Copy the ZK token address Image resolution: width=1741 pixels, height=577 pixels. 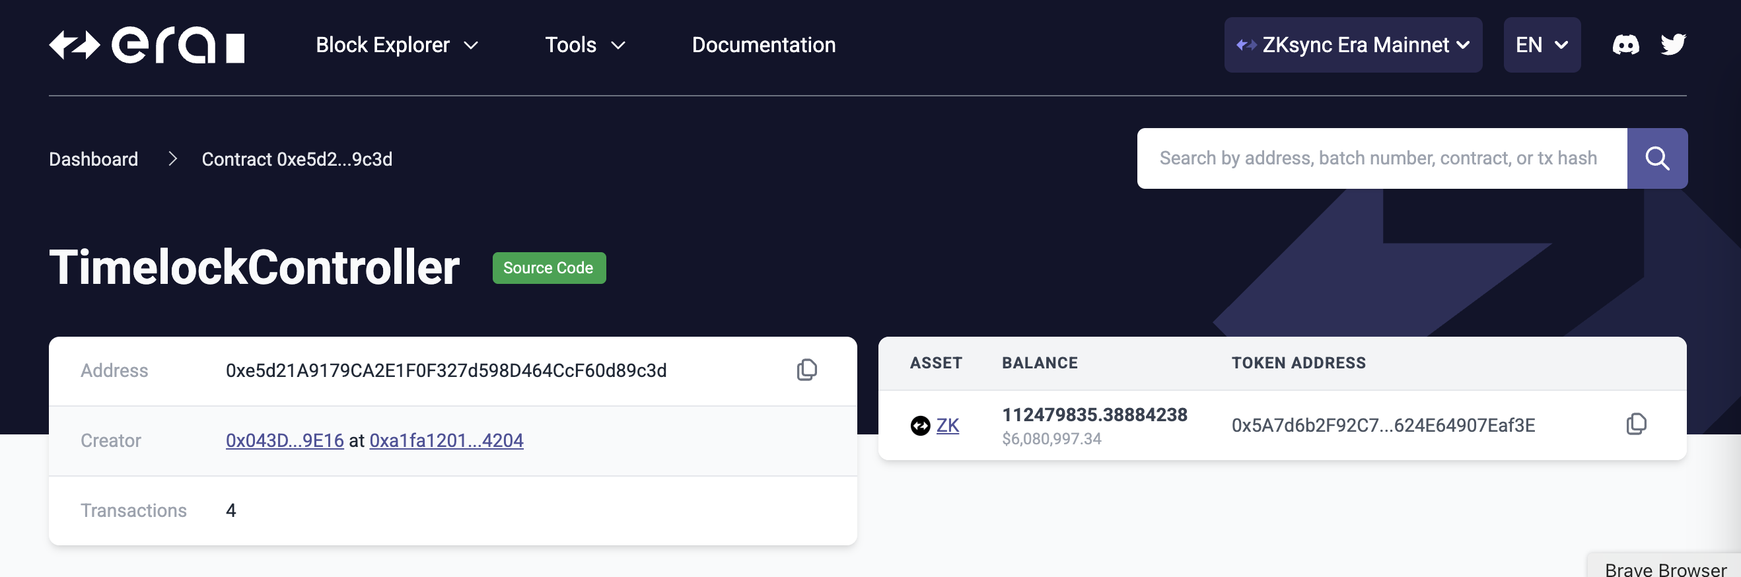coord(1635,424)
